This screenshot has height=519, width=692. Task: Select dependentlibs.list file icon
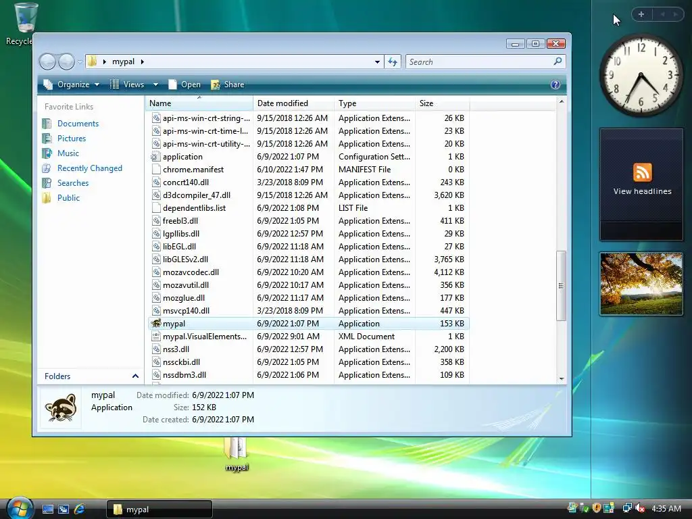click(x=155, y=208)
